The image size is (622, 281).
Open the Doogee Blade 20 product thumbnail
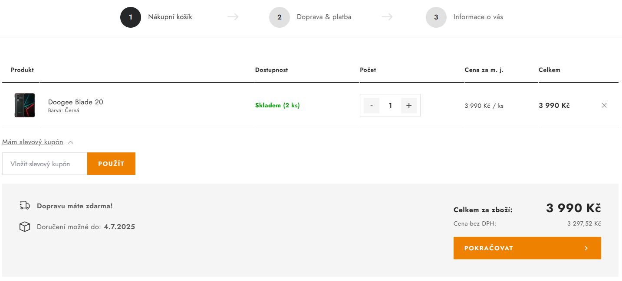(24, 105)
